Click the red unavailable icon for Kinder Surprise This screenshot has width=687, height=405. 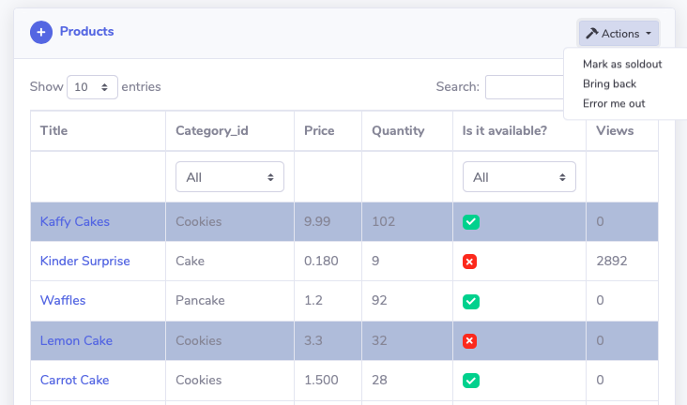tap(471, 262)
